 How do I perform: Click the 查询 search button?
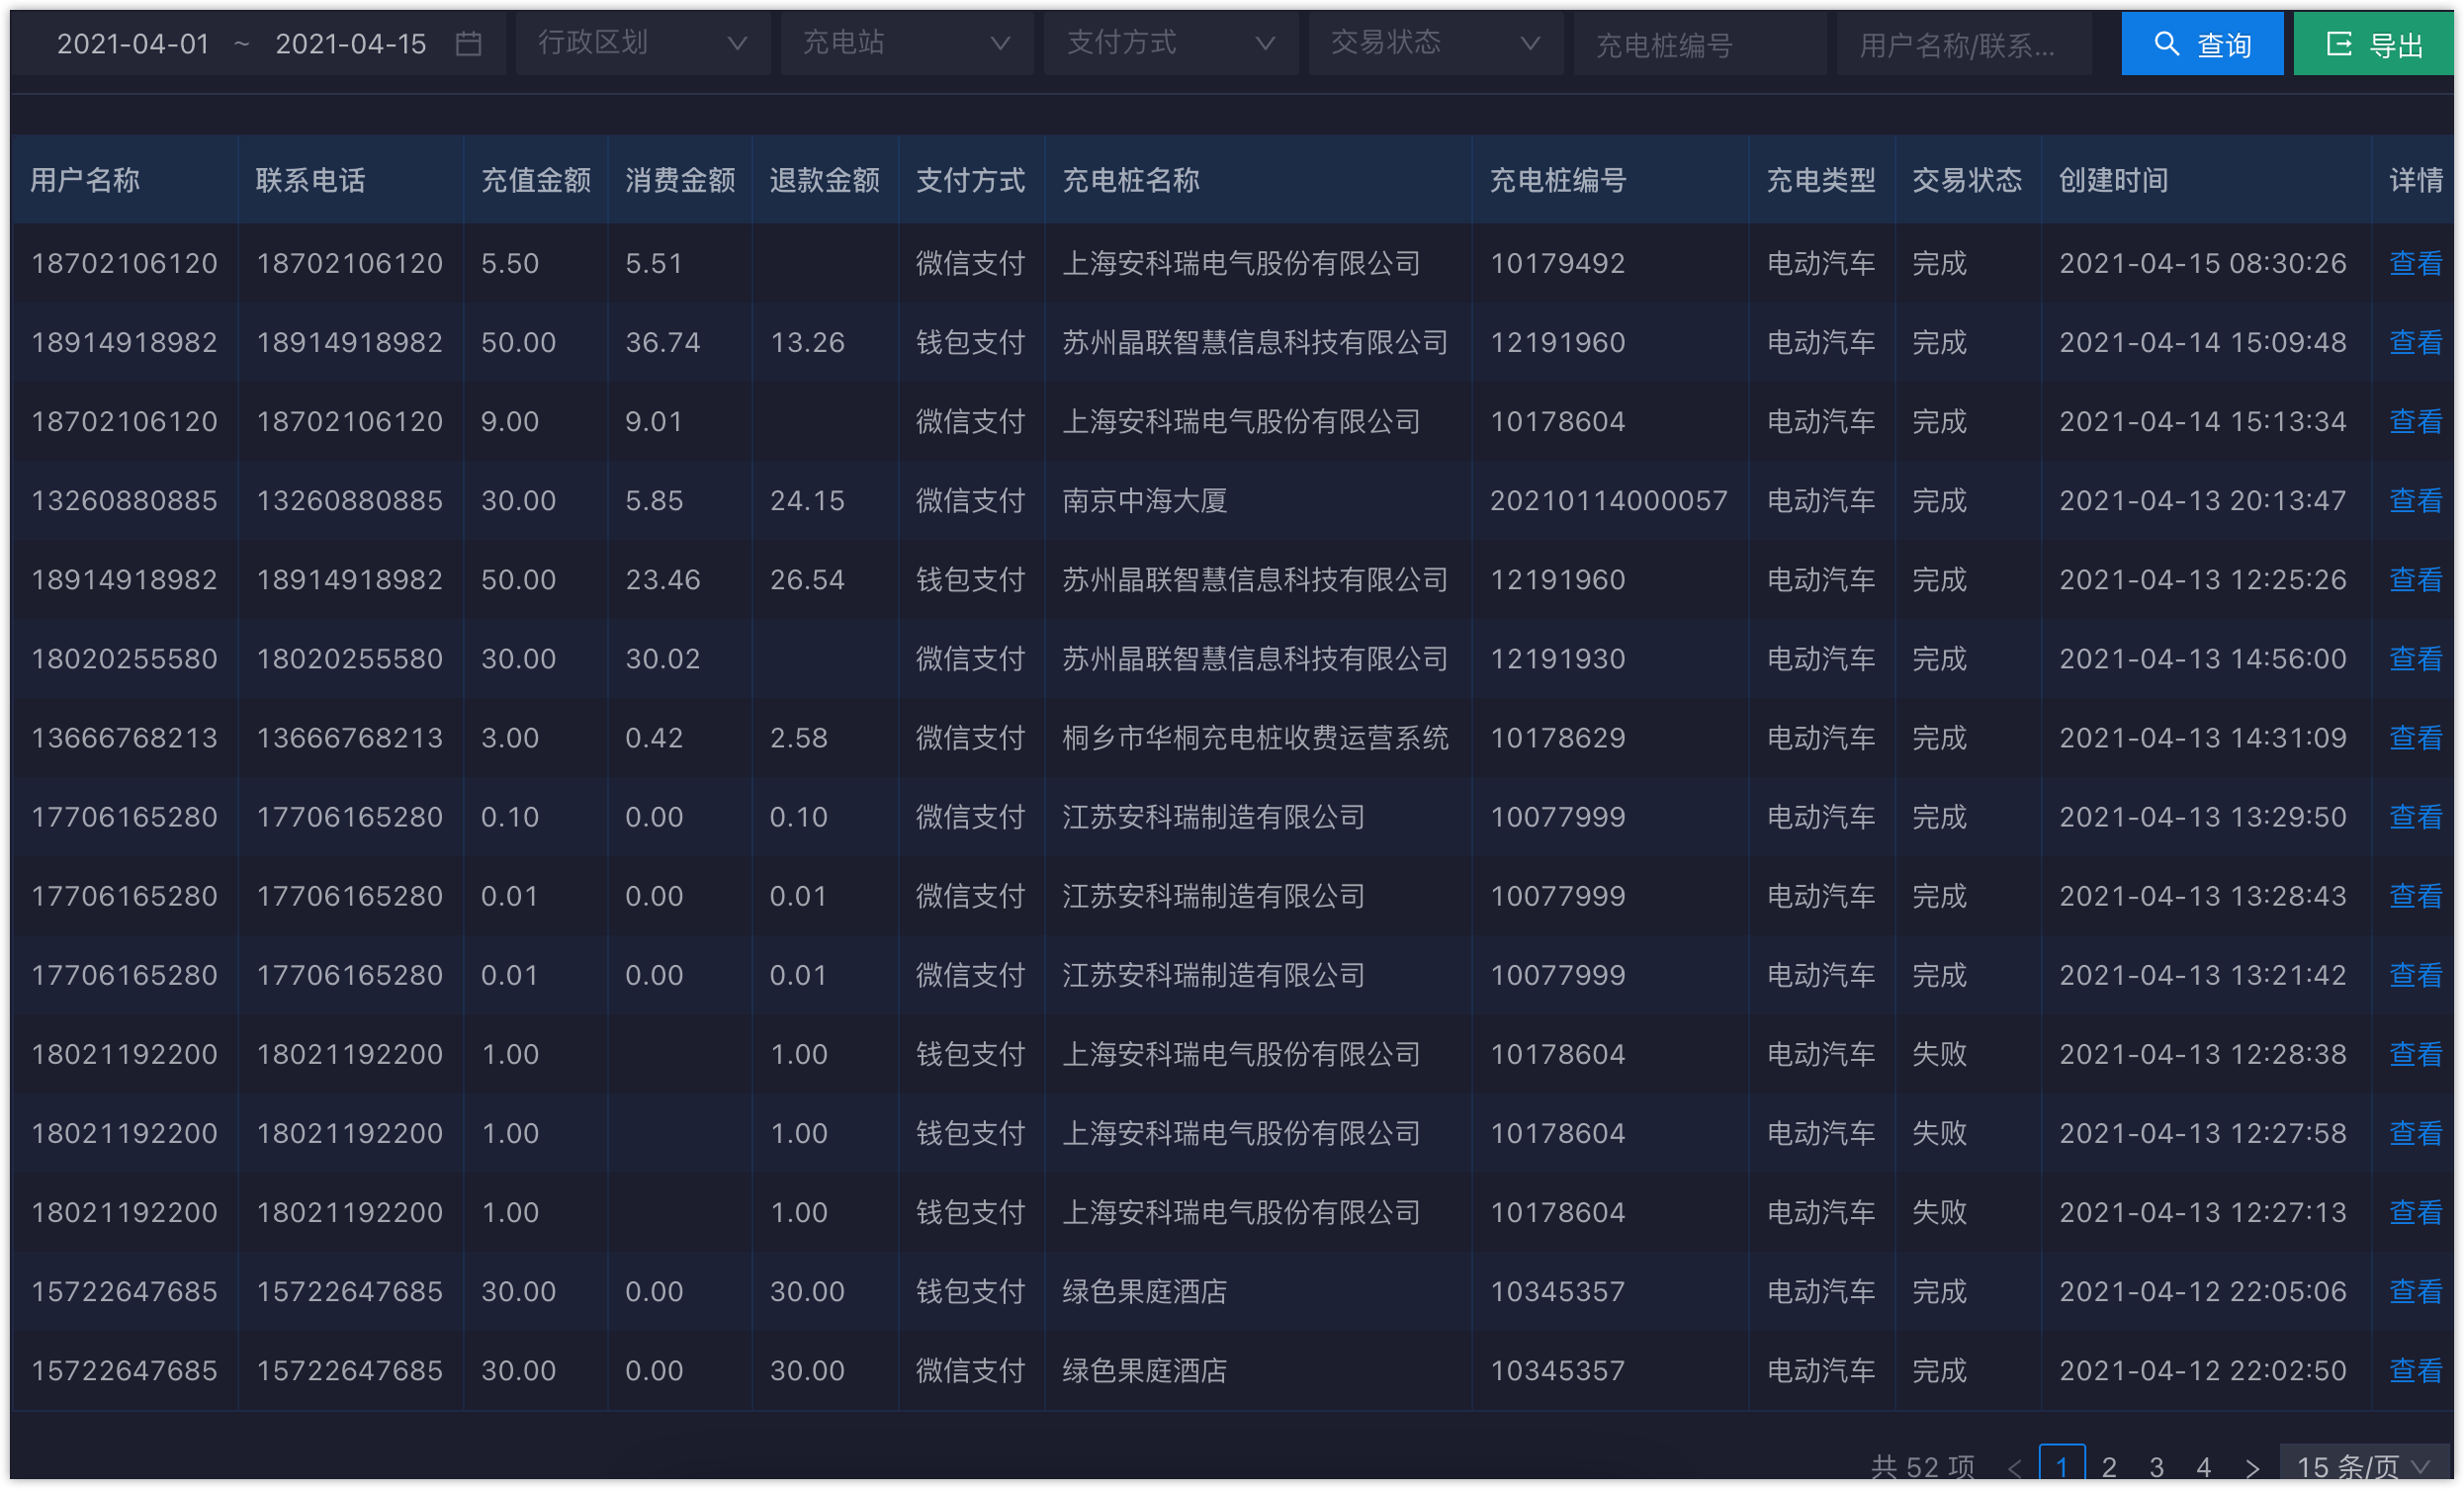pos(2201,44)
